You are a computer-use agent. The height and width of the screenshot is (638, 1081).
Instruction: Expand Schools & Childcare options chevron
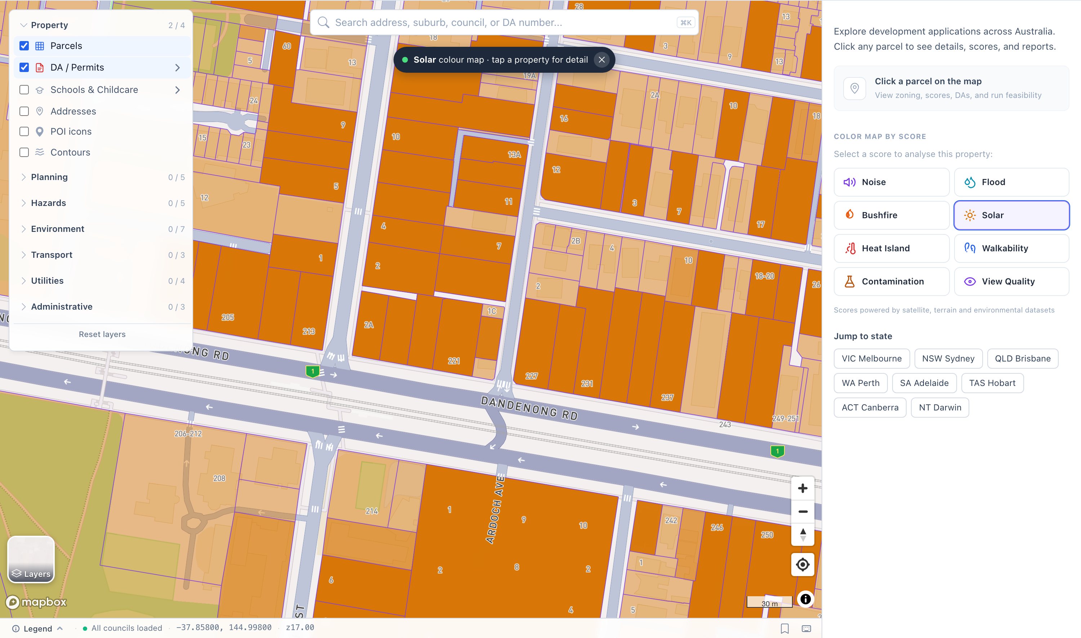[x=177, y=90]
